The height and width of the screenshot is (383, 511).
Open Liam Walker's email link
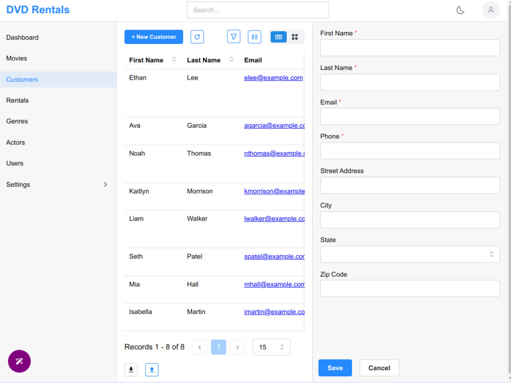(x=274, y=219)
